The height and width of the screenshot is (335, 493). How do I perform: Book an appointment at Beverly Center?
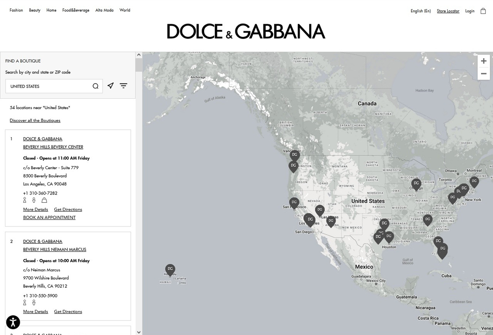(x=49, y=218)
